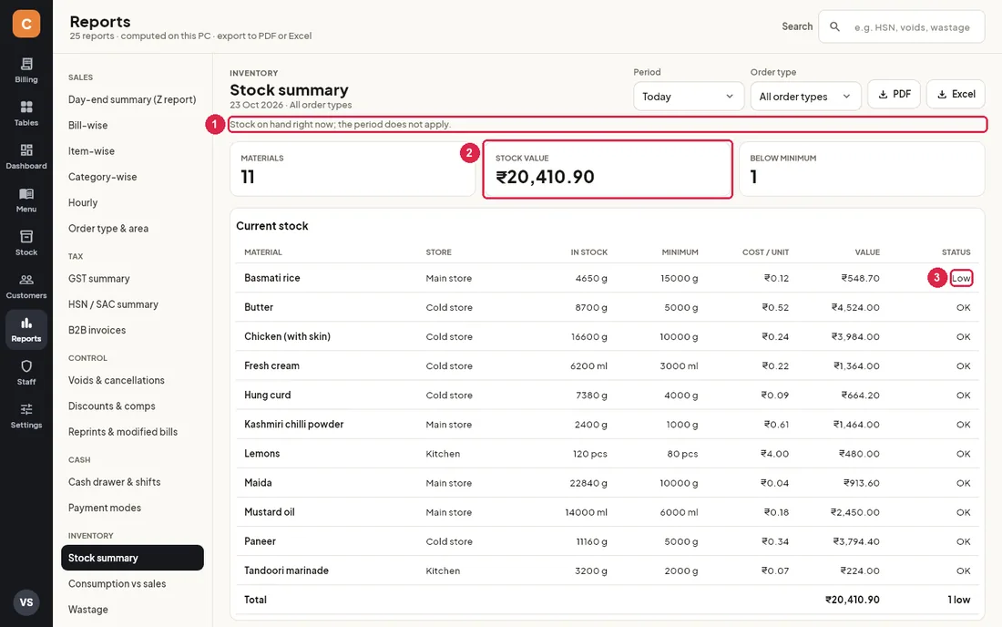Click the IN STOCK column header
This screenshot has height=627, width=1002.
(588, 252)
